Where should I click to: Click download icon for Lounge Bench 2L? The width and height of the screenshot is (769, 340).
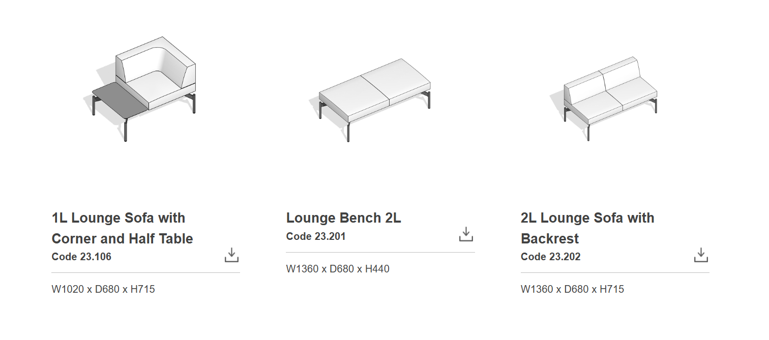point(466,234)
